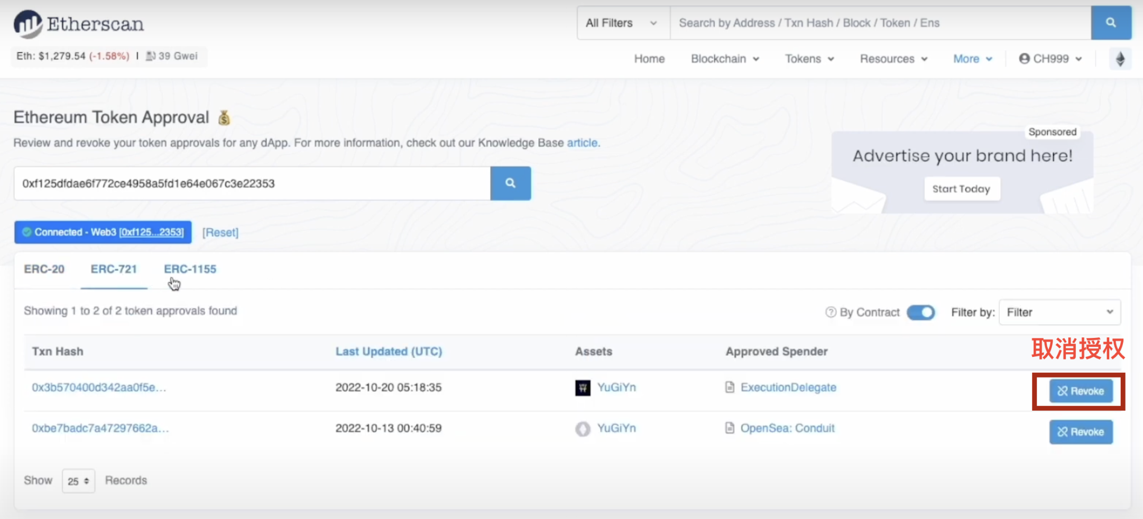Search the token approval address
1143x519 pixels.
[510, 183]
